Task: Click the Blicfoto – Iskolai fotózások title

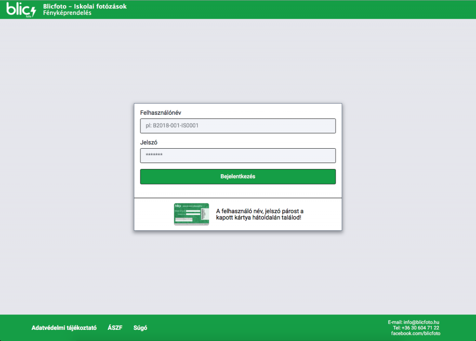Action: click(84, 7)
